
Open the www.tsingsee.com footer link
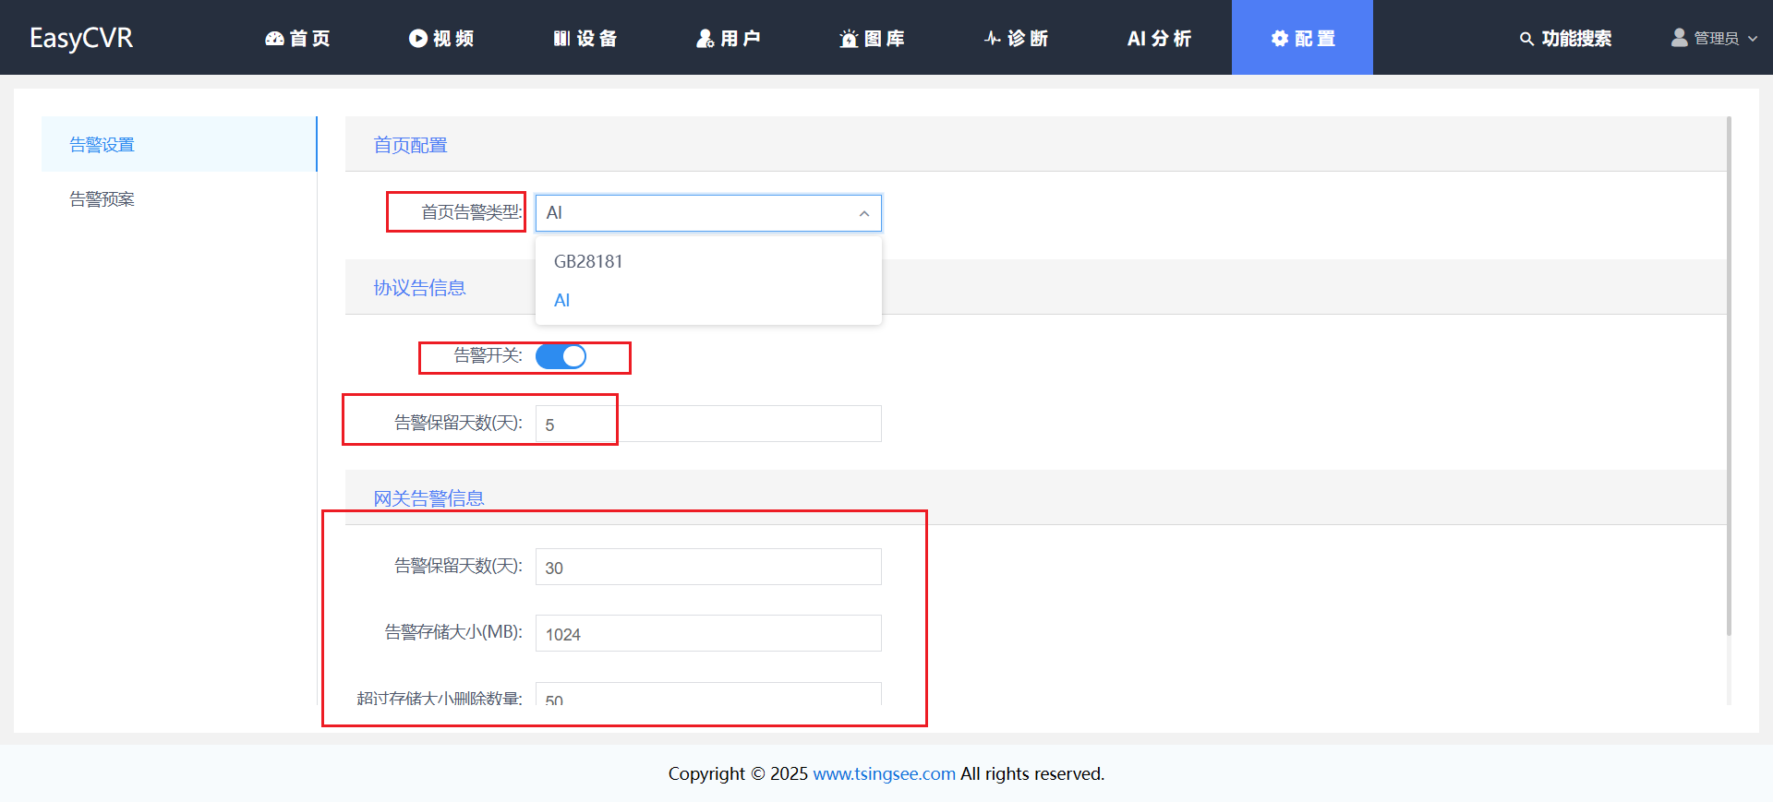pos(884,773)
